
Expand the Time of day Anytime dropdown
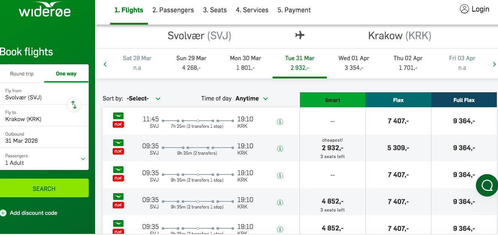coord(252,99)
